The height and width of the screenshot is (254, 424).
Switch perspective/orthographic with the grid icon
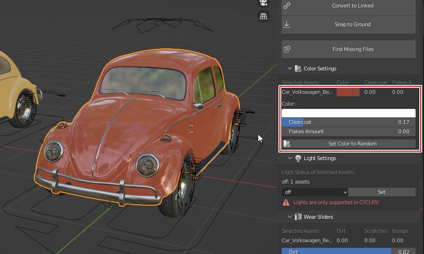coord(263,16)
